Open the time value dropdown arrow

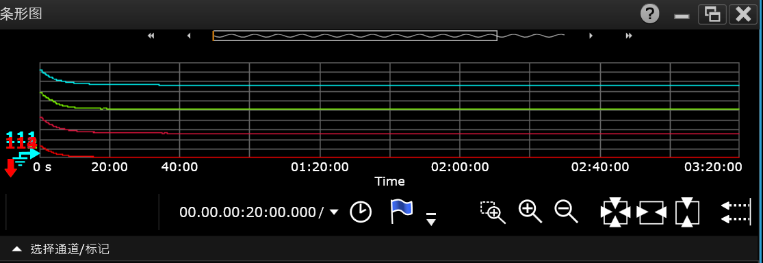point(334,212)
